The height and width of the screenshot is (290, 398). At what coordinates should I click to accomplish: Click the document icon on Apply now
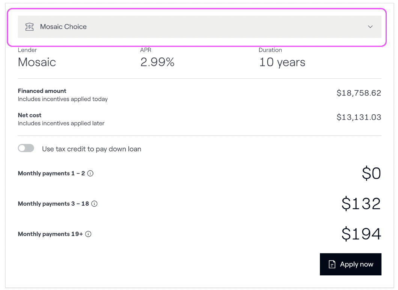[x=332, y=265]
